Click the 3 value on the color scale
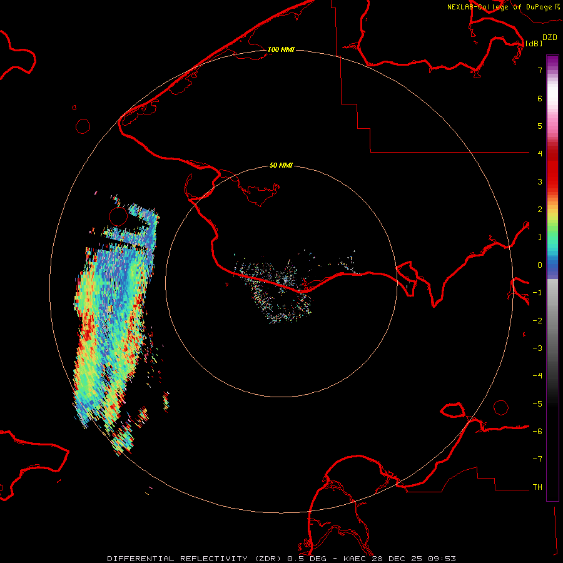This screenshot has height=563, width=563. tap(540, 181)
